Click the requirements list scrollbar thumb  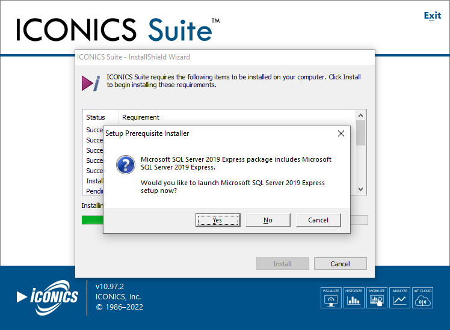pyautogui.click(x=361, y=133)
